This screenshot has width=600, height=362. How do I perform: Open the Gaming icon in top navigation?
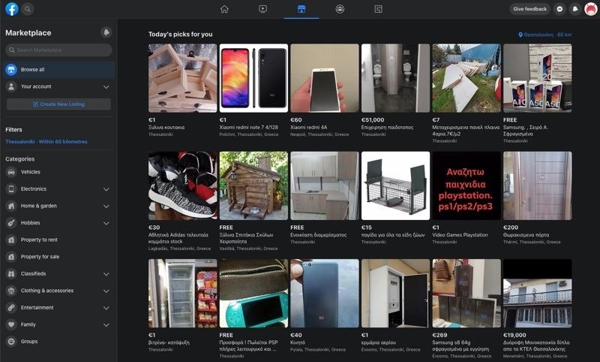(378, 9)
